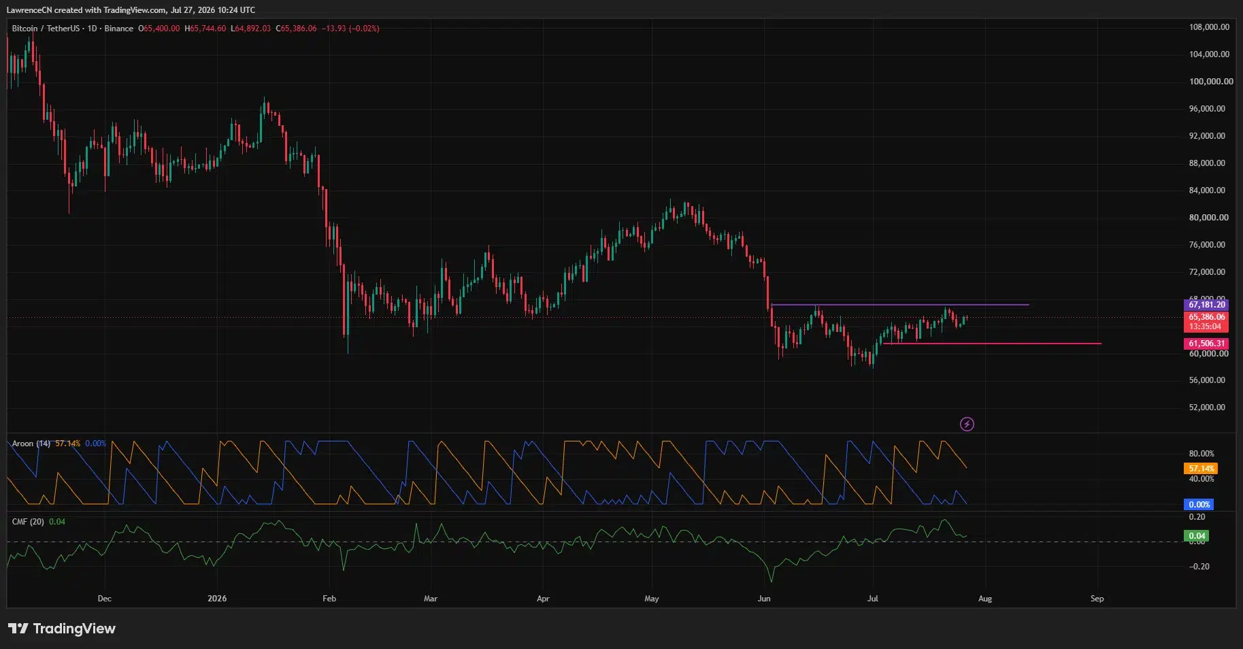Select the pink horizontal support line
The height and width of the screenshot is (649, 1243).
coord(992,344)
